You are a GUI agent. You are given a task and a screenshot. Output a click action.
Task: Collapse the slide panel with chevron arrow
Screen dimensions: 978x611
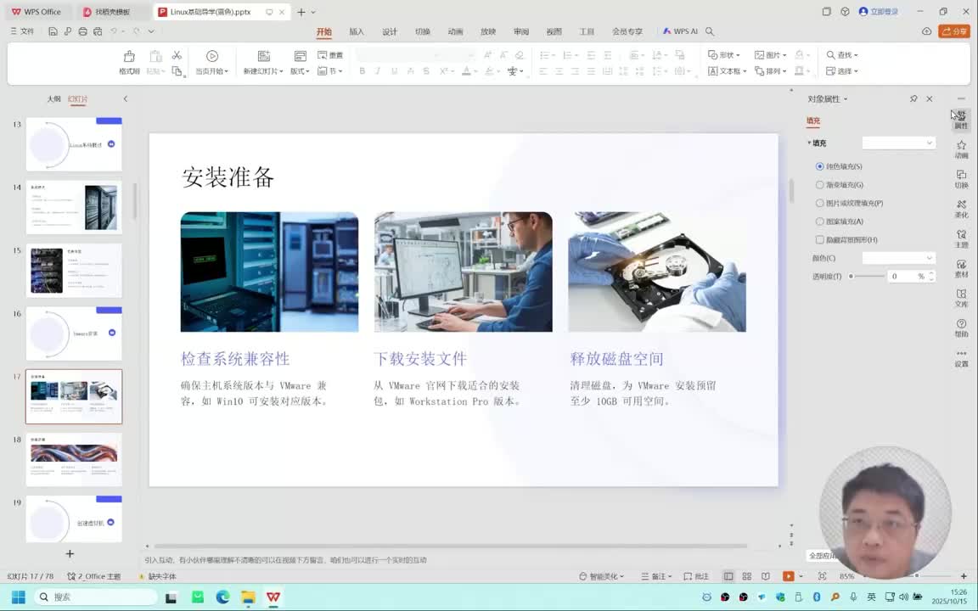point(126,98)
